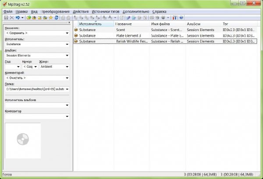Click the Extended tags icon
Image resolution: width=263 pixels, height=179 pixels.
click(x=122, y=18)
